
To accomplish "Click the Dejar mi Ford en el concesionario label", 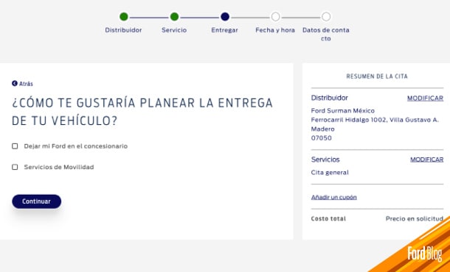I will (76, 146).
